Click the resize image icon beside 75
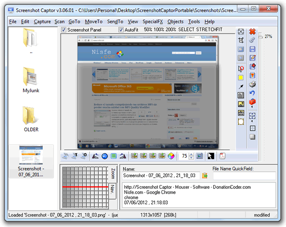 pyautogui.click(x=200, y=156)
